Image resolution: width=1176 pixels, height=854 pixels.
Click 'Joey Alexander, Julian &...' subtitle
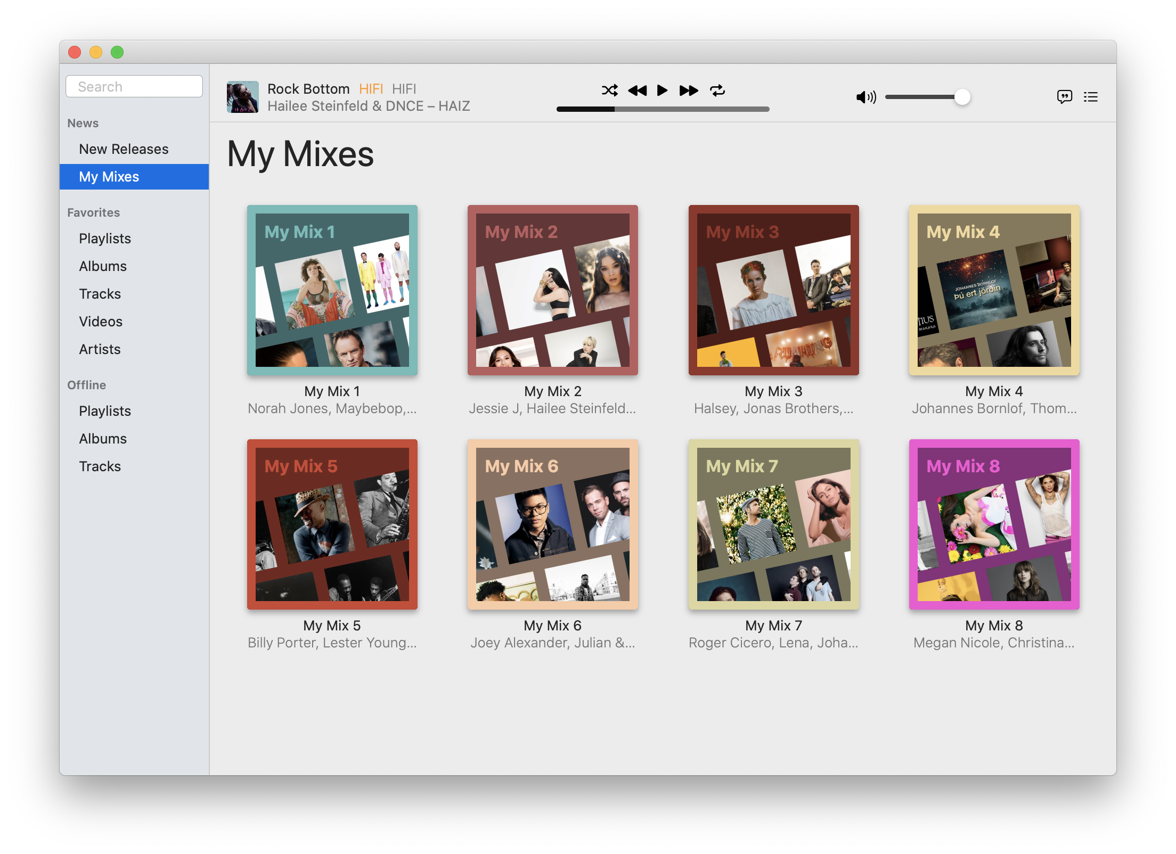[553, 643]
